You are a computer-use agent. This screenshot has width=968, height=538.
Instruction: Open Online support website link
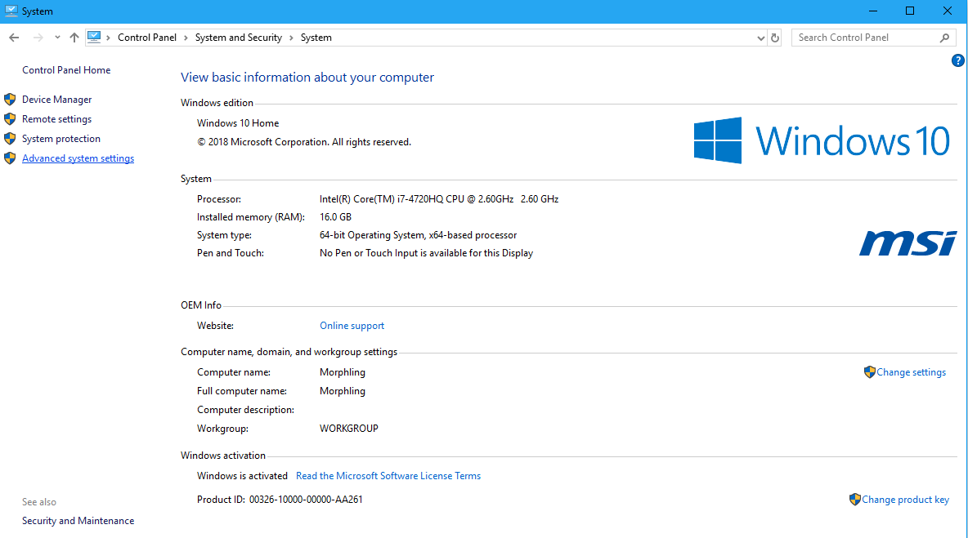(352, 326)
